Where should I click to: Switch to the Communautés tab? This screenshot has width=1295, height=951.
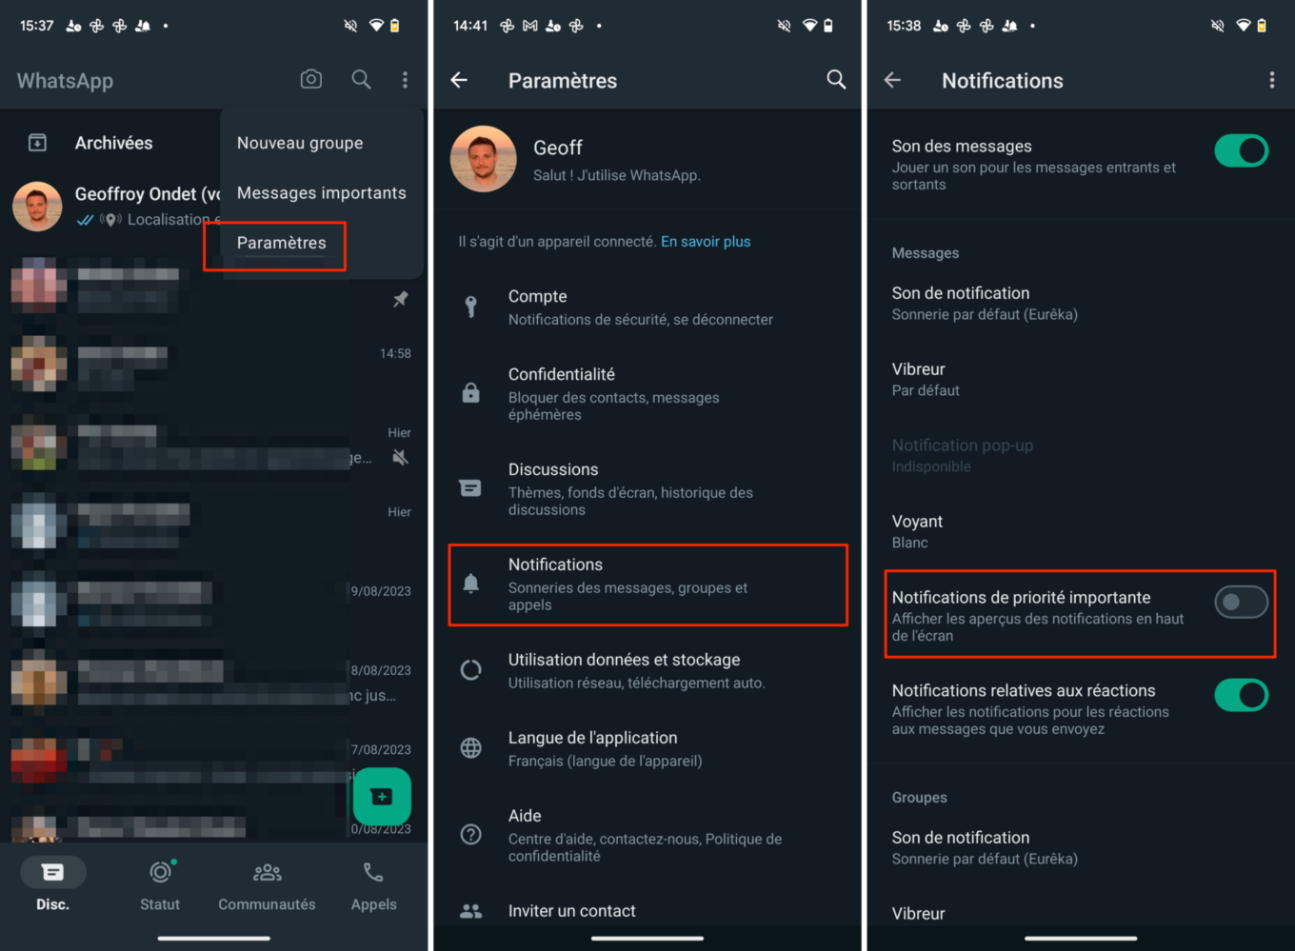pyautogui.click(x=267, y=885)
